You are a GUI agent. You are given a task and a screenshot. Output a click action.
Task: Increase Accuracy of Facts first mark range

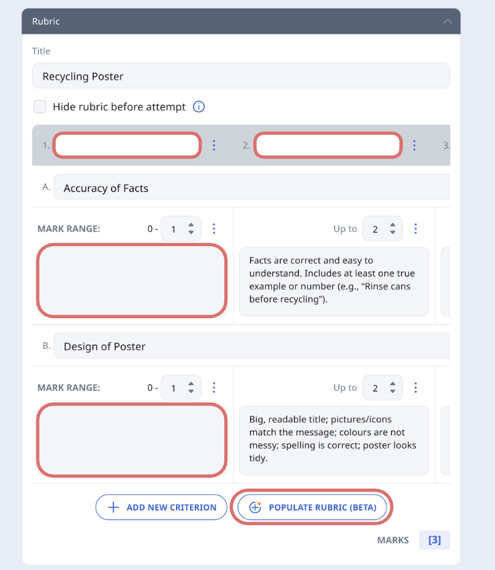[190, 225]
